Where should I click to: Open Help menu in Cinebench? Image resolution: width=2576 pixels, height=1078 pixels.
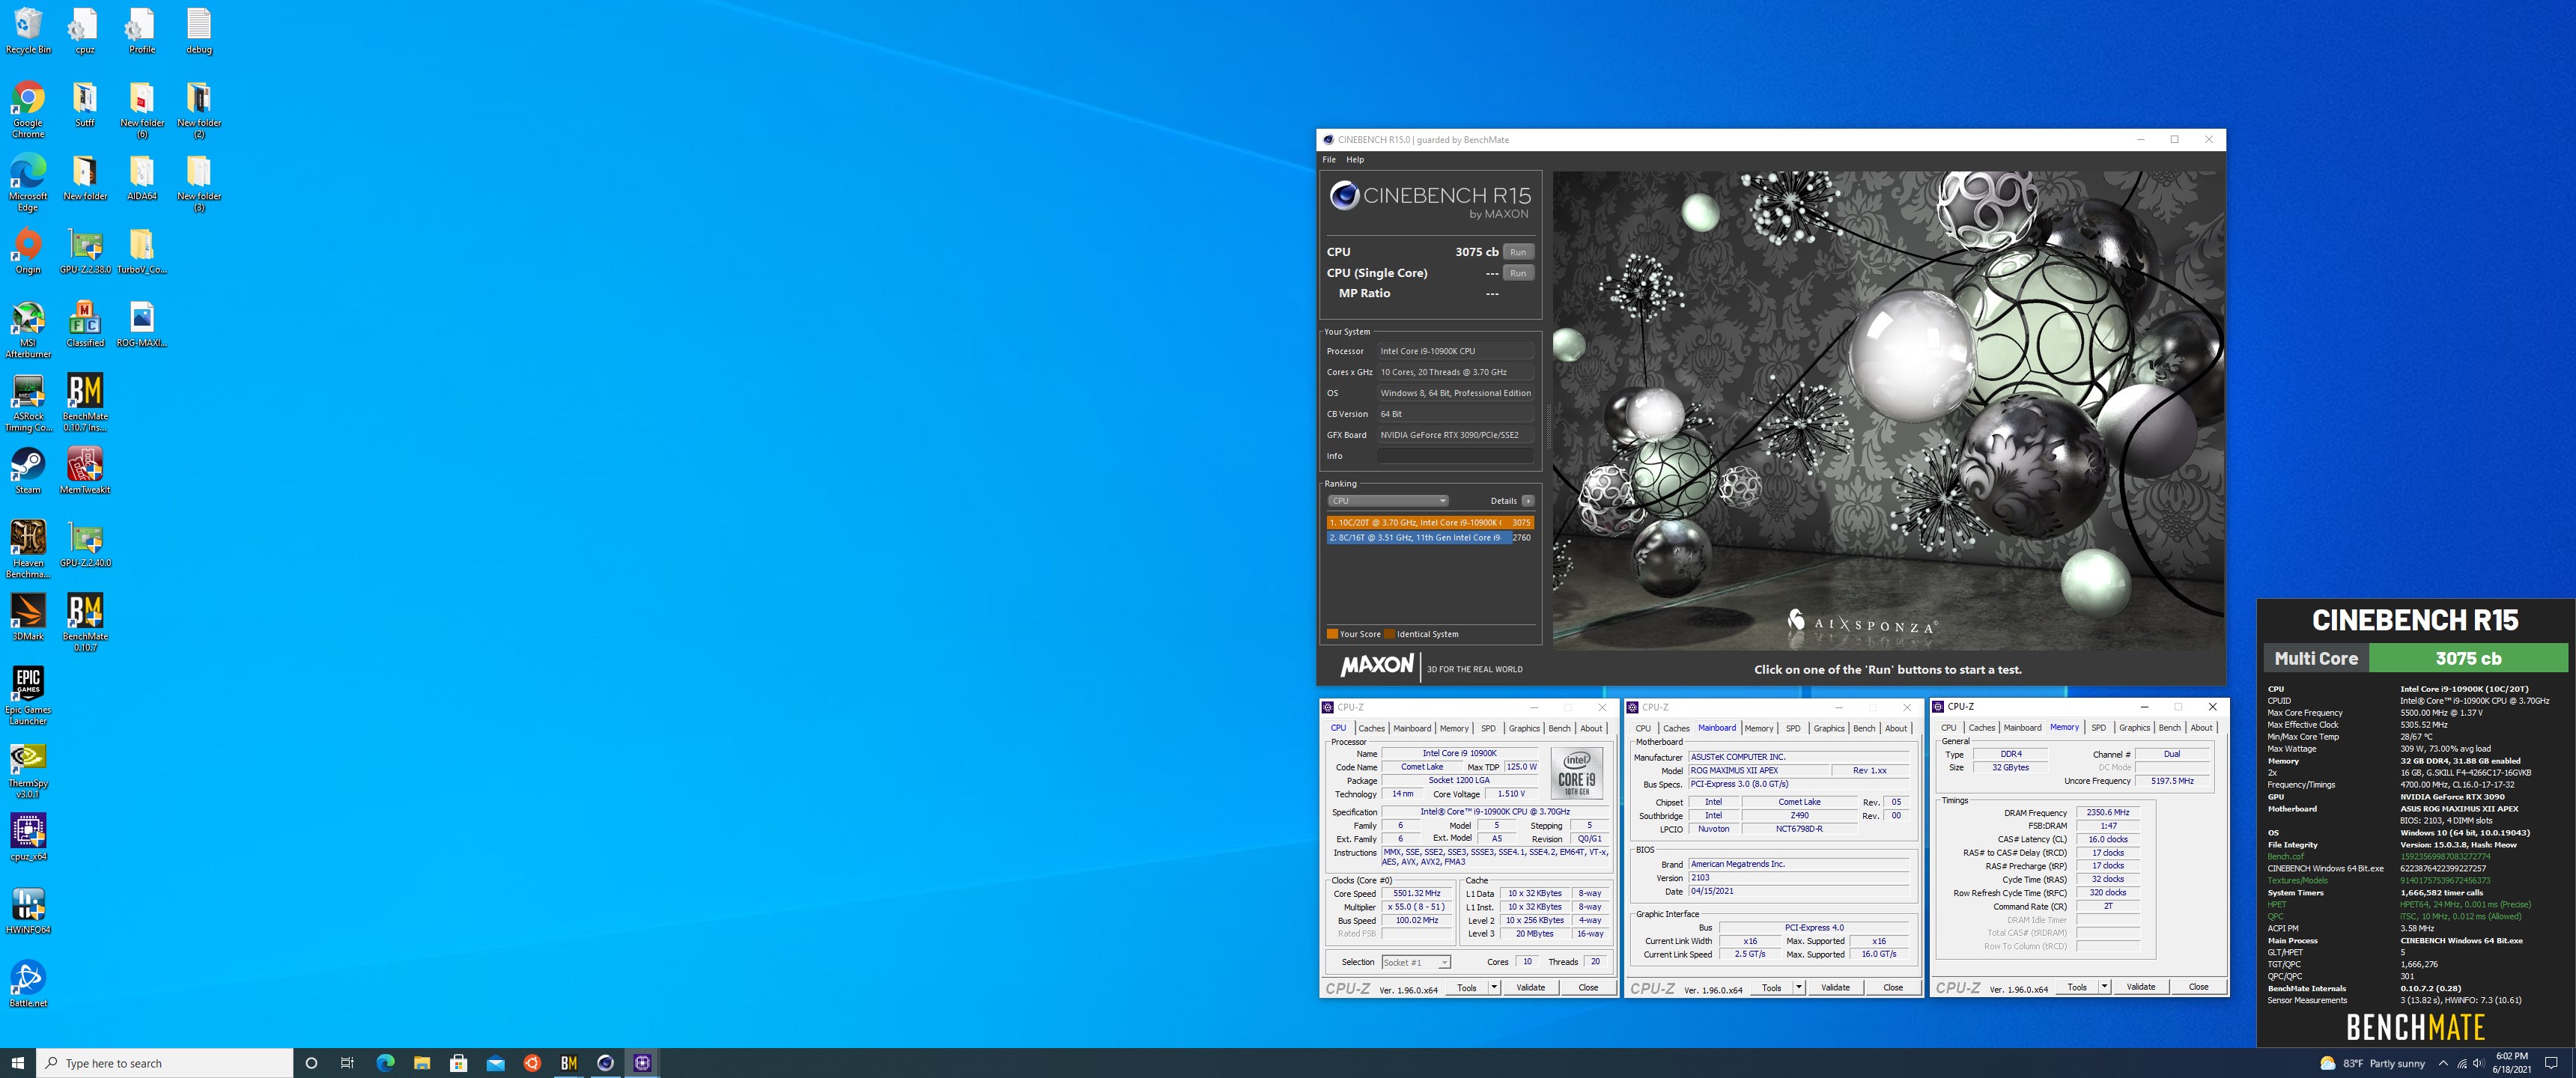click(1355, 160)
